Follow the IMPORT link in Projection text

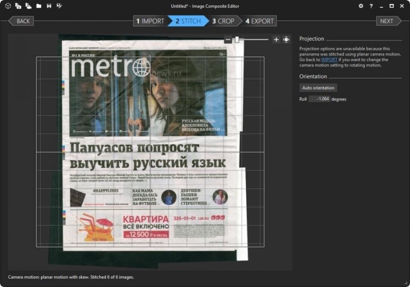point(329,60)
